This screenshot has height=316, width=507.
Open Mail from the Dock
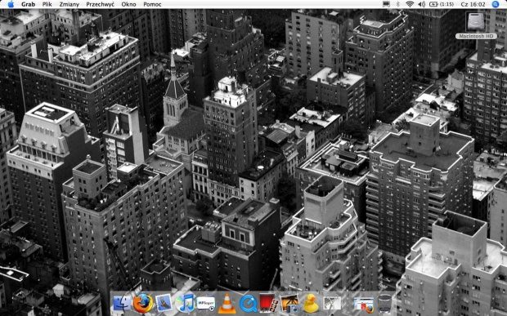coord(164,304)
